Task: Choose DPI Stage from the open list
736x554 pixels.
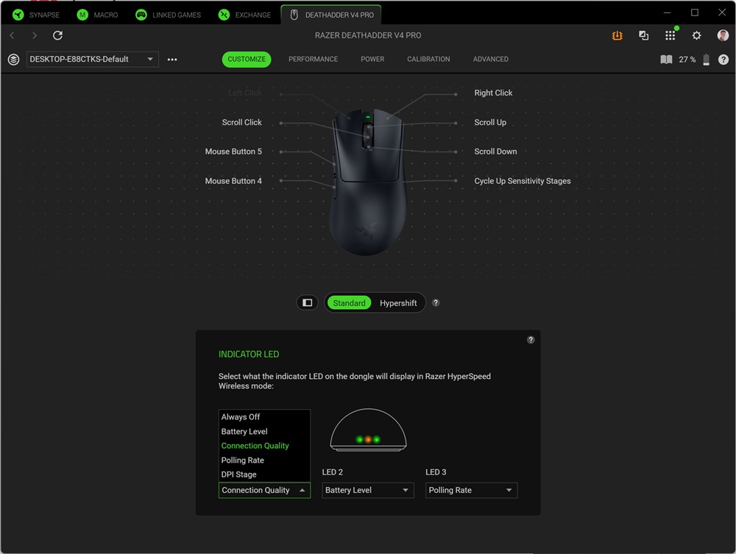Action: pos(239,475)
